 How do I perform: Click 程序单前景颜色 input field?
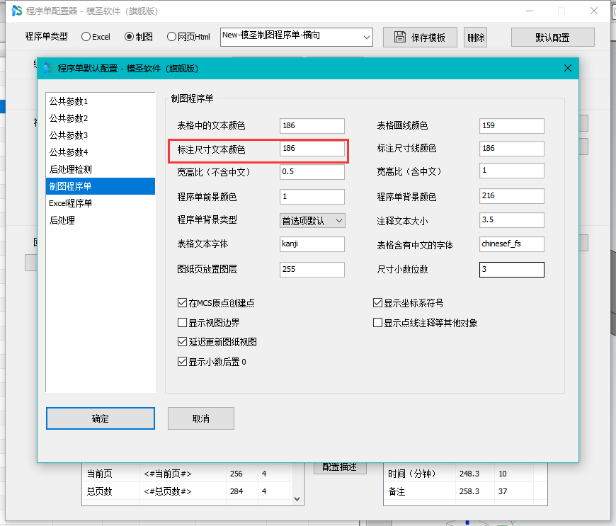click(312, 196)
